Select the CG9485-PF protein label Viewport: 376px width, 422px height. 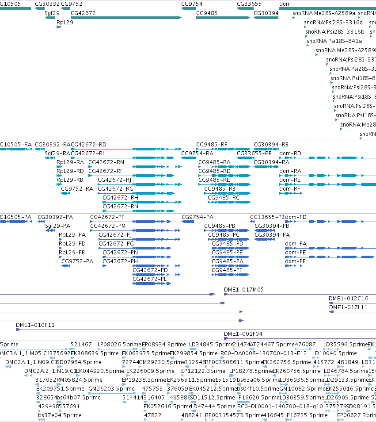(227, 270)
